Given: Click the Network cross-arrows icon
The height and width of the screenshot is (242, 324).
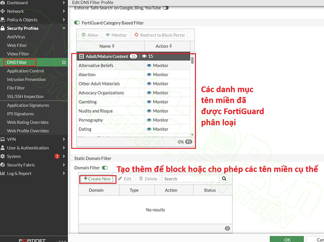Looking at the screenshot, I should click(x=2, y=11).
